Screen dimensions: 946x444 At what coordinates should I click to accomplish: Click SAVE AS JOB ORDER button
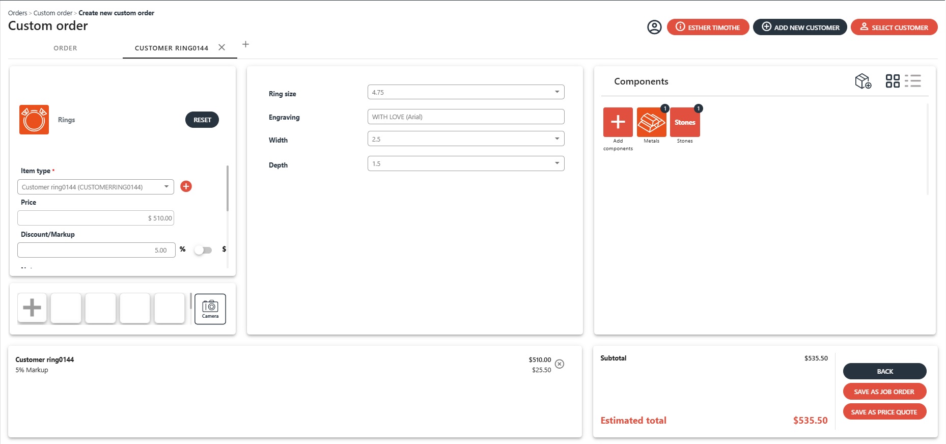point(884,392)
